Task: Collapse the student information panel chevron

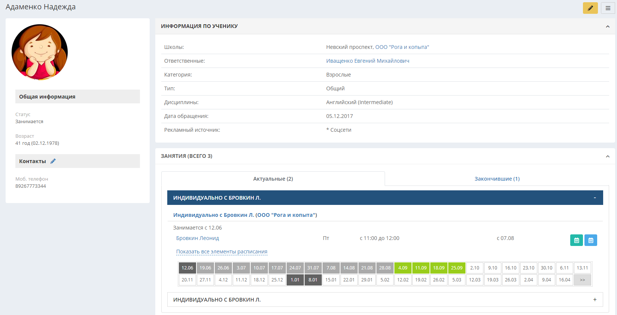Action: coord(608,26)
